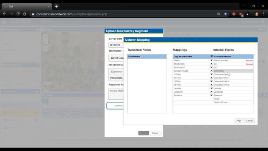The image size is (268, 151).
Task: Select the File Headers header in Transition Fields
Action: pos(147,56)
